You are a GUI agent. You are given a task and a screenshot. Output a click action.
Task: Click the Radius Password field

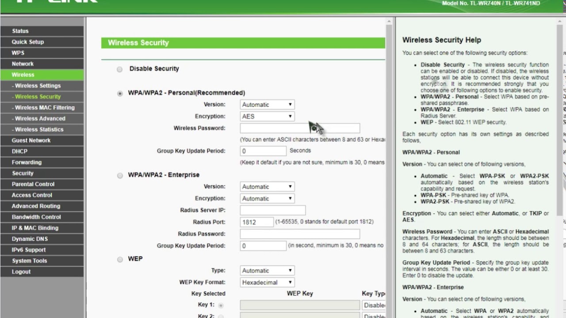coord(300,234)
